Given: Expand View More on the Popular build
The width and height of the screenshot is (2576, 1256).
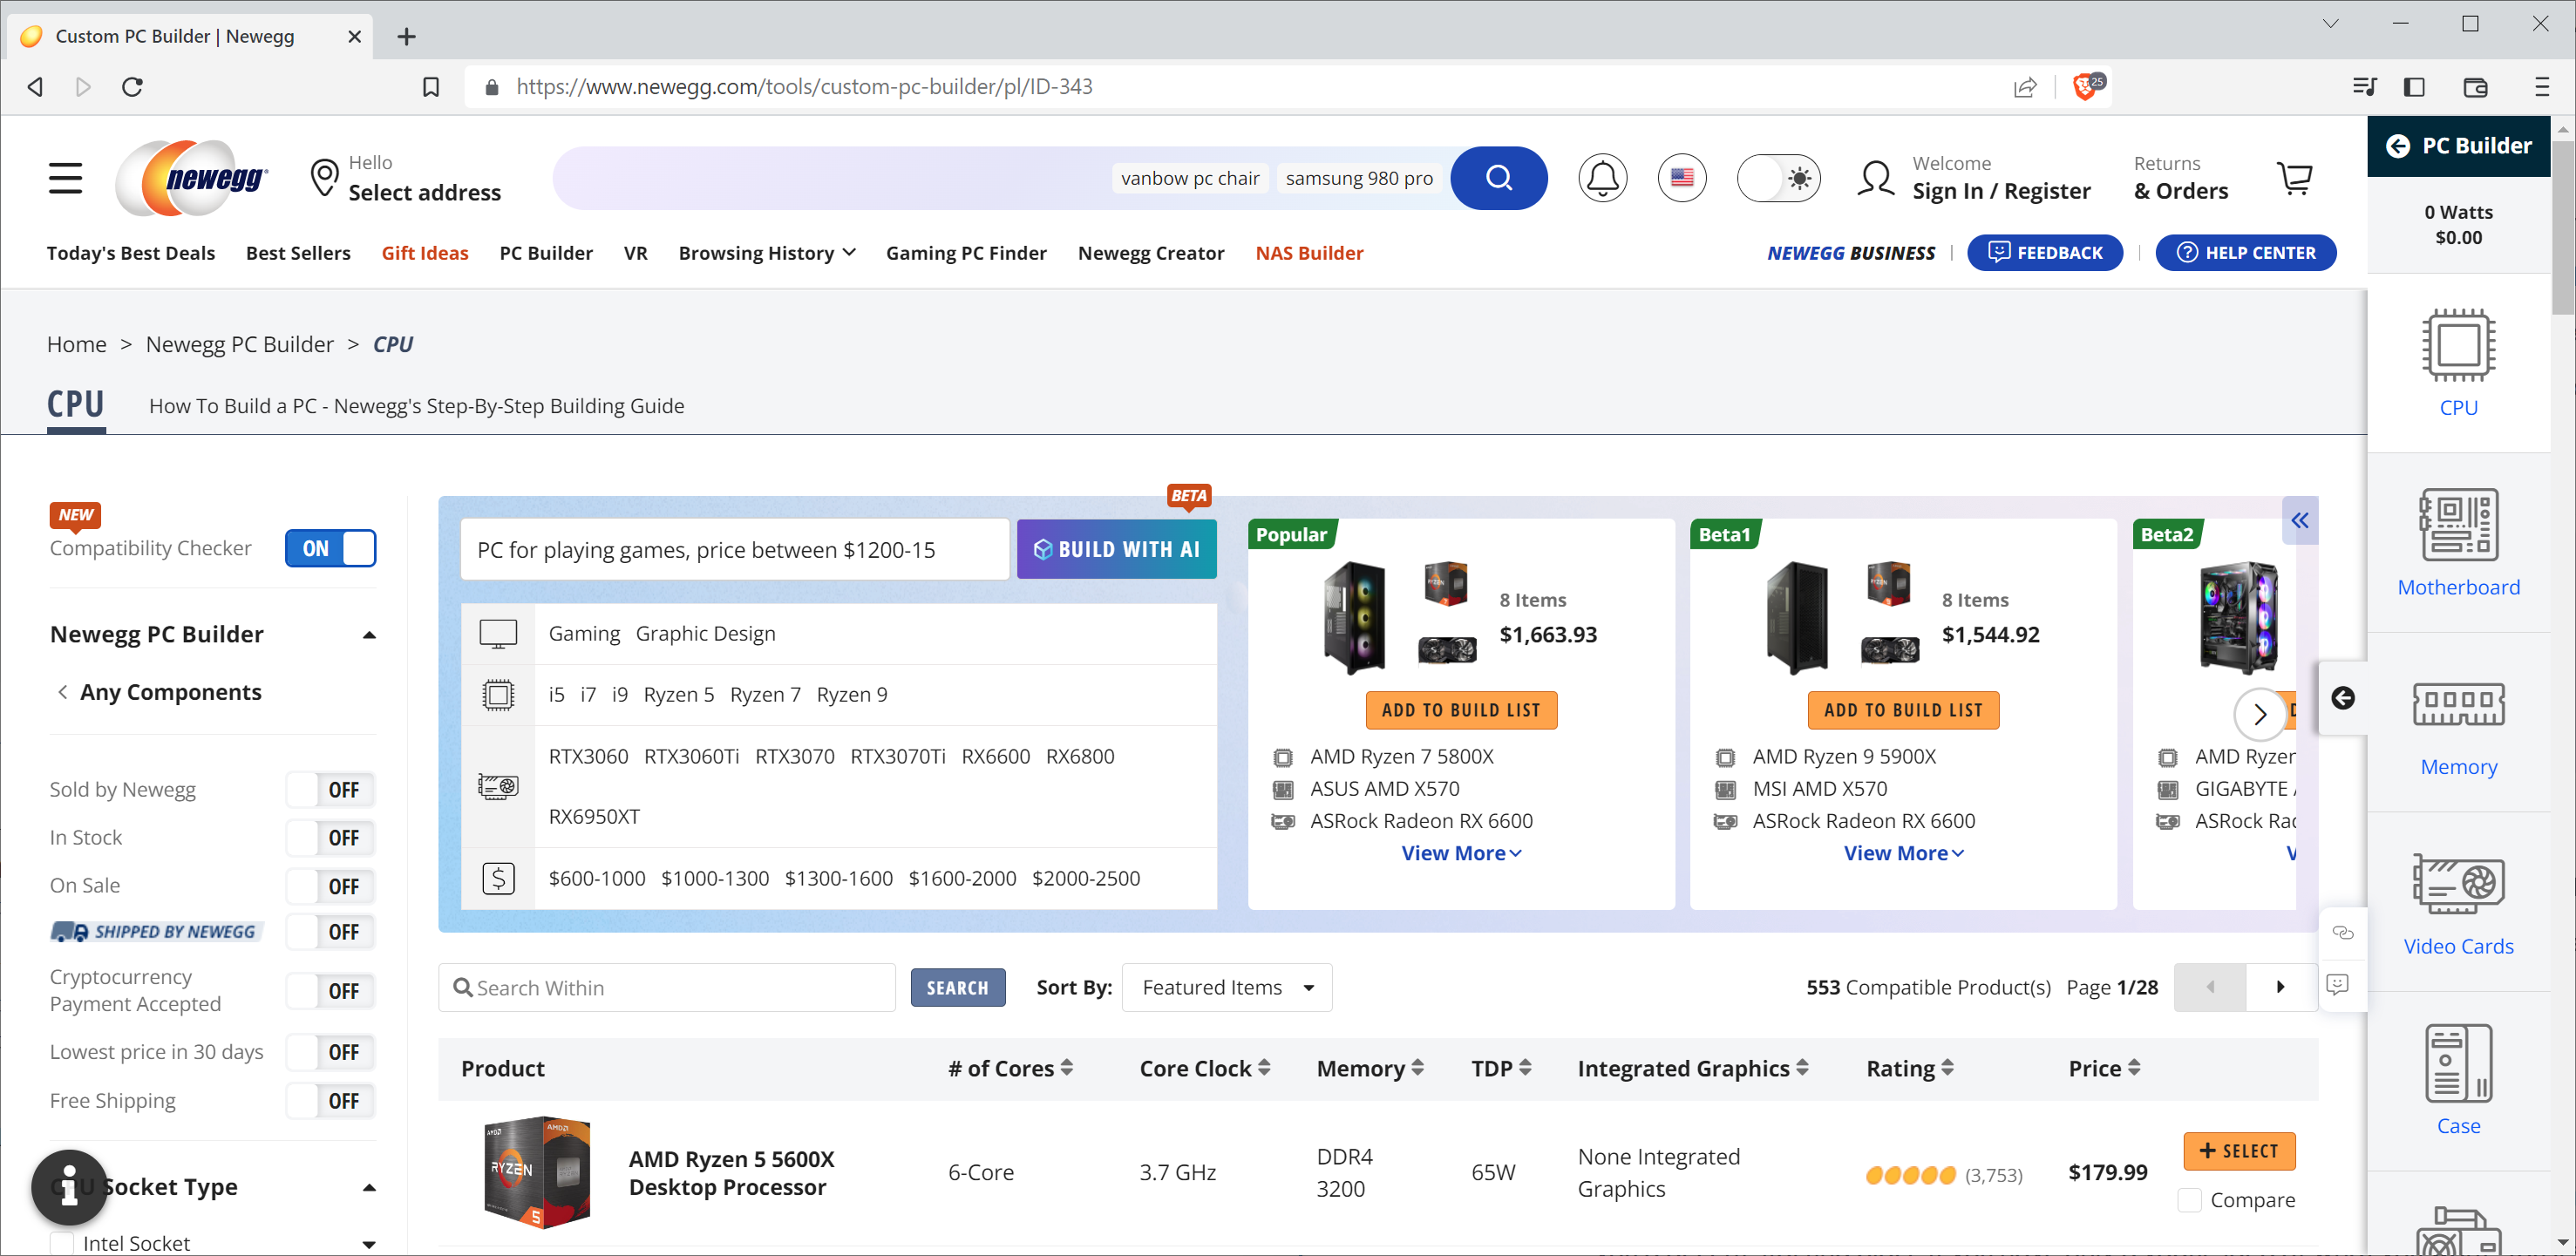Looking at the screenshot, I should point(1461,853).
